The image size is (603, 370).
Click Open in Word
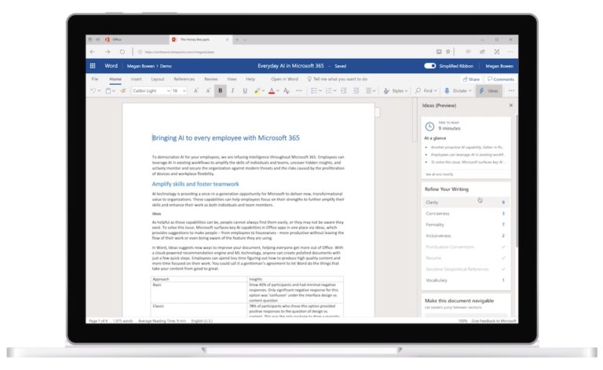[284, 79]
